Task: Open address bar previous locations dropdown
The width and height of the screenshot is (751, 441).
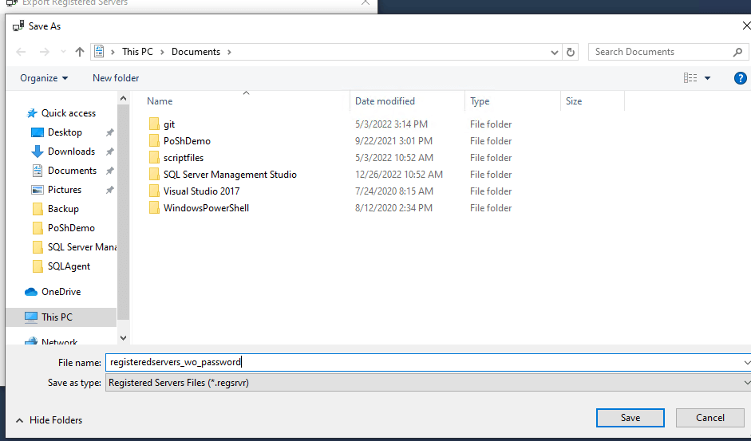Action: click(x=554, y=52)
